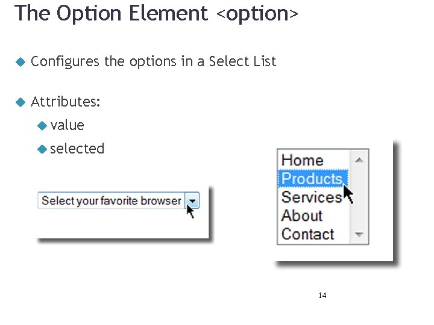
Task: Click the "value" attribute text
Action: (68, 125)
